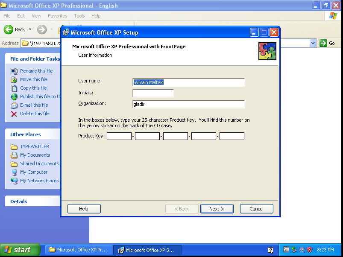Click the Initials input field
The image size is (343, 257).
point(153,93)
